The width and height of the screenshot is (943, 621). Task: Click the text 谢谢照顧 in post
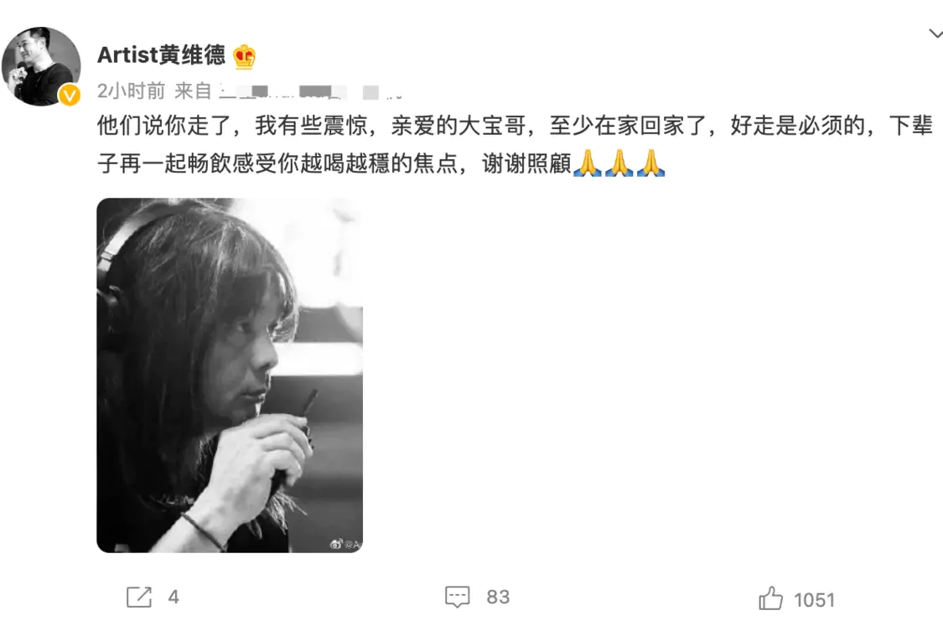coord(527,163)
